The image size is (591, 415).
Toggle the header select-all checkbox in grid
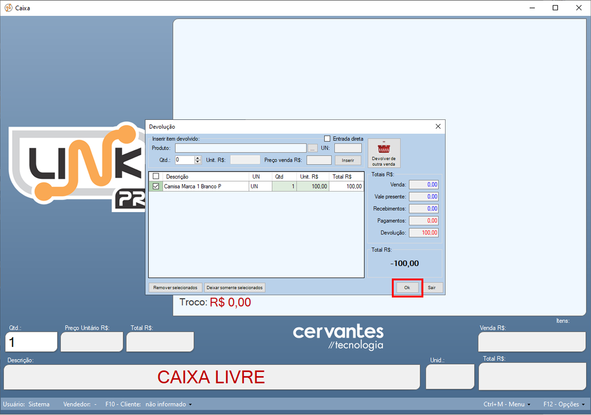pyautogui.click(x=156, y=176)
